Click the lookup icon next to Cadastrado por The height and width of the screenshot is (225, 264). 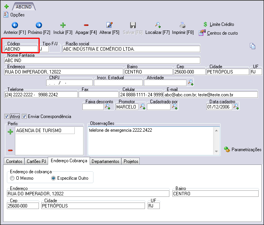click(x=174, y=107)
